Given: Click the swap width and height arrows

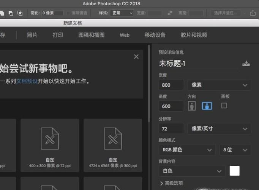Looking at the screenshot, I should pos(170,13).
